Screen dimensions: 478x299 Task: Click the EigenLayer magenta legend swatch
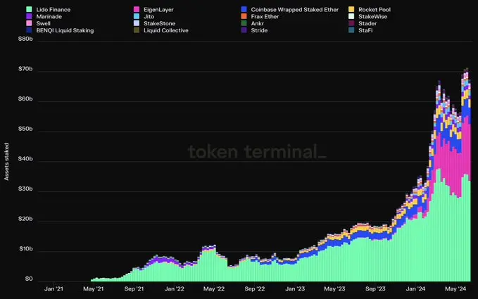(x=137, y=9)
